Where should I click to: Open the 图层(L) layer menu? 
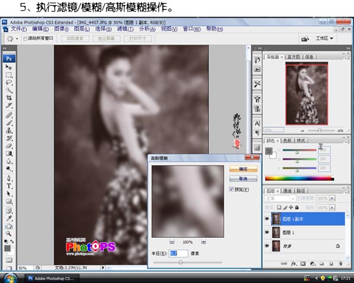click(x=82, y=29)
